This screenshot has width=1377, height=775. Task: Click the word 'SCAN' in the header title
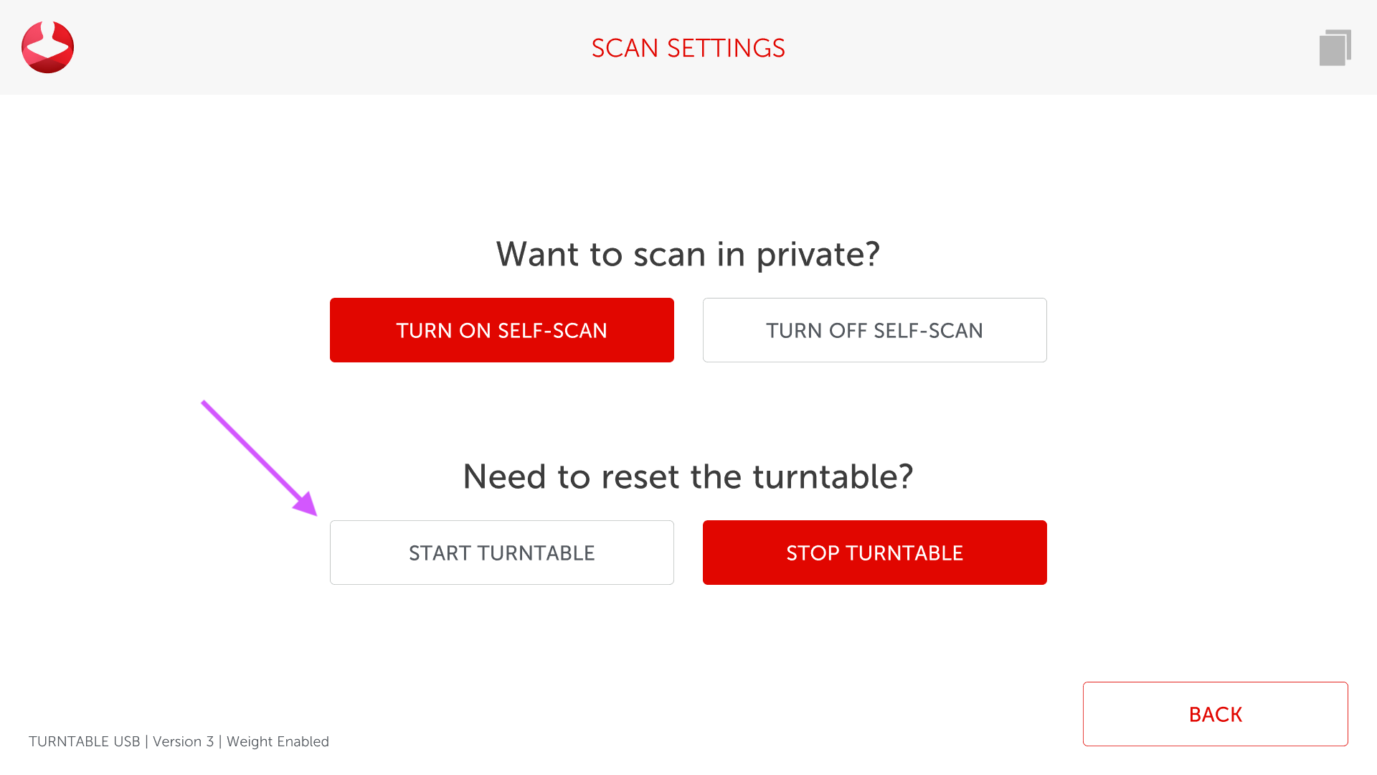tap(625, 48)
